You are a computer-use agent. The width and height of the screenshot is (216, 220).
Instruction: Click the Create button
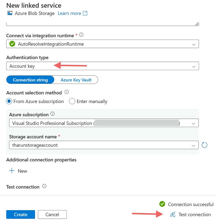[20, 214]
